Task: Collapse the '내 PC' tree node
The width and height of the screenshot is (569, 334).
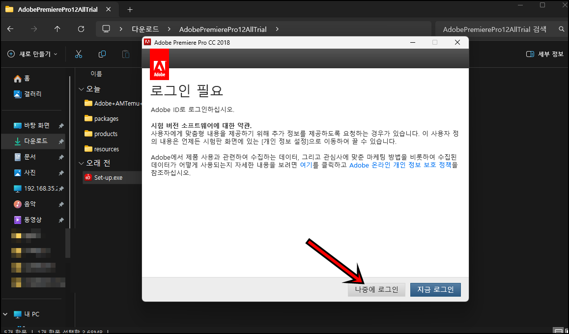Action: pos(5,314)
